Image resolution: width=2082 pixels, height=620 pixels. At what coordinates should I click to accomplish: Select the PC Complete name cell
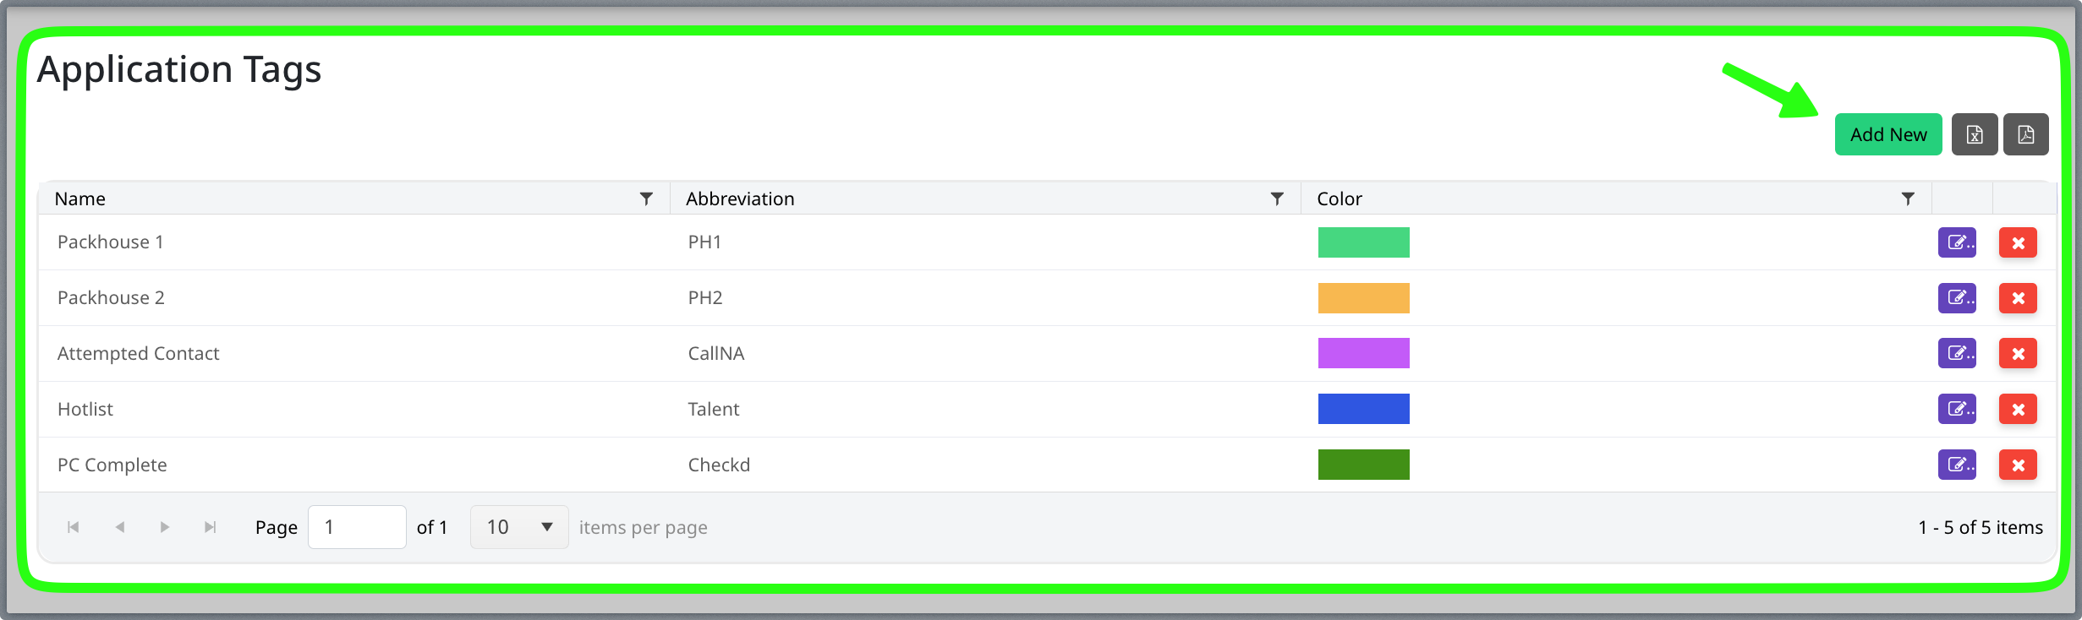pos(354,465)
